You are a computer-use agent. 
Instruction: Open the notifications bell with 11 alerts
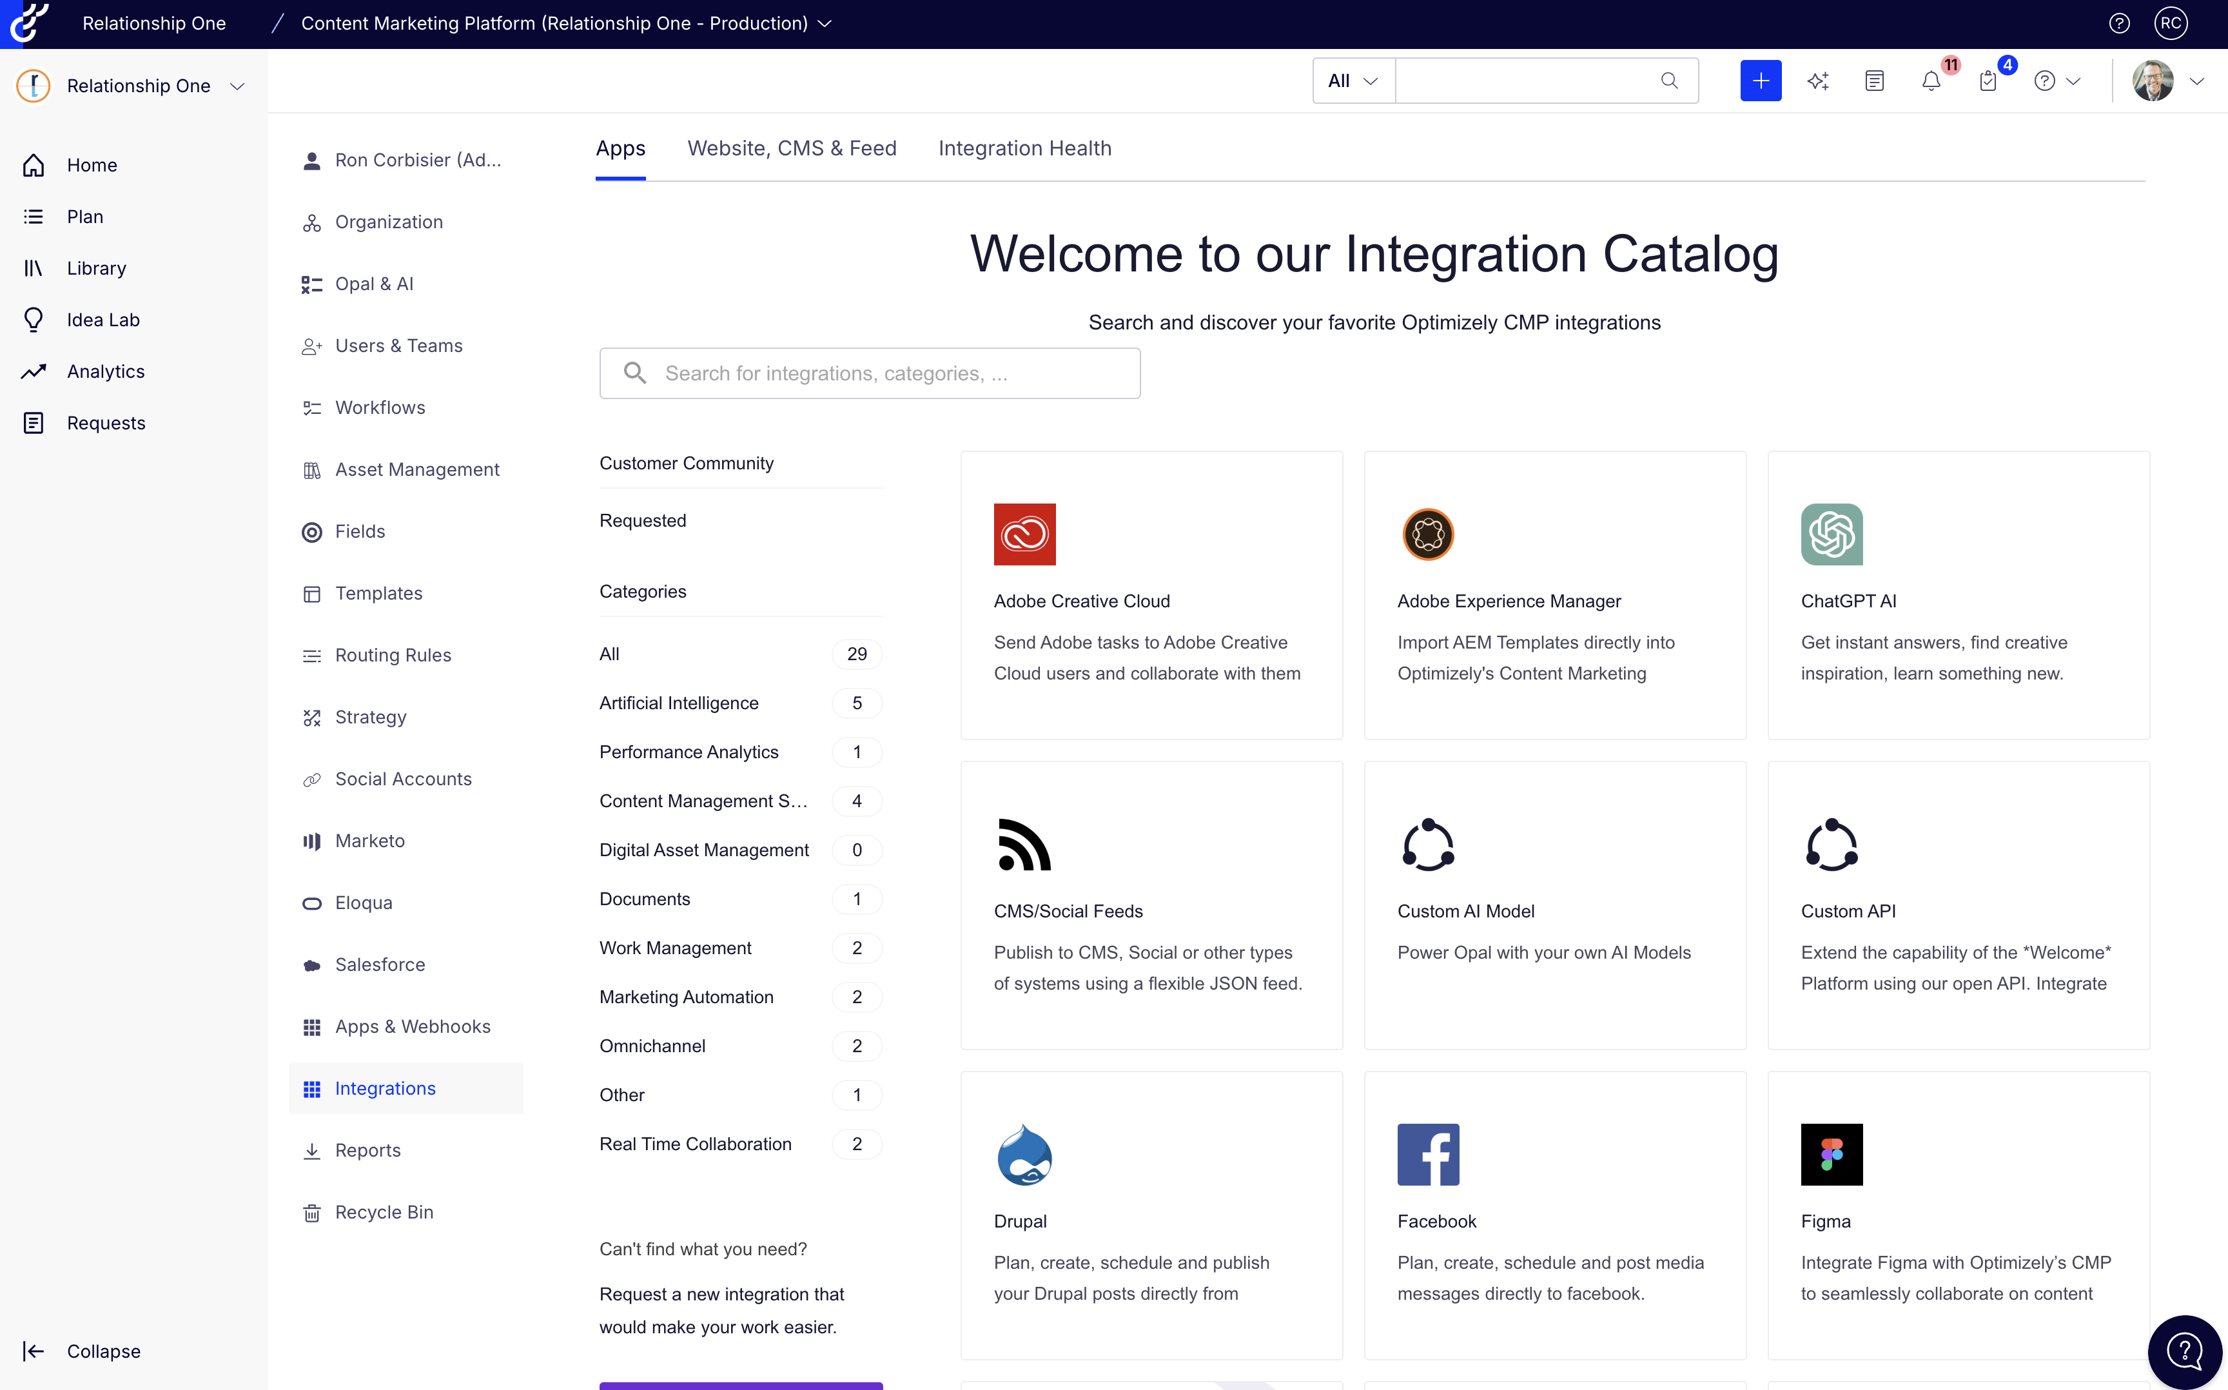point(1932,81)
